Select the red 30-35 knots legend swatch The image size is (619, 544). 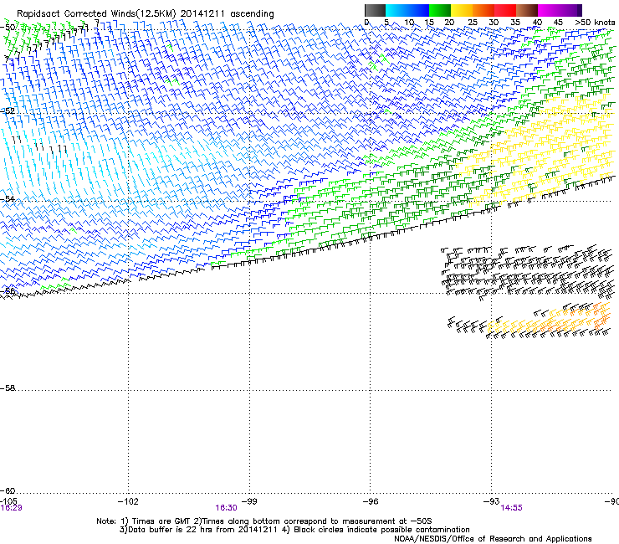[x=505, y=10]
